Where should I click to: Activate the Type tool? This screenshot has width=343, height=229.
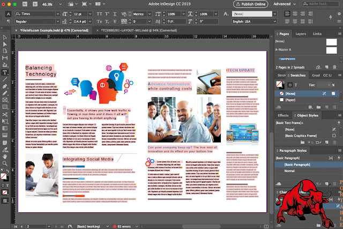(5, 72)
